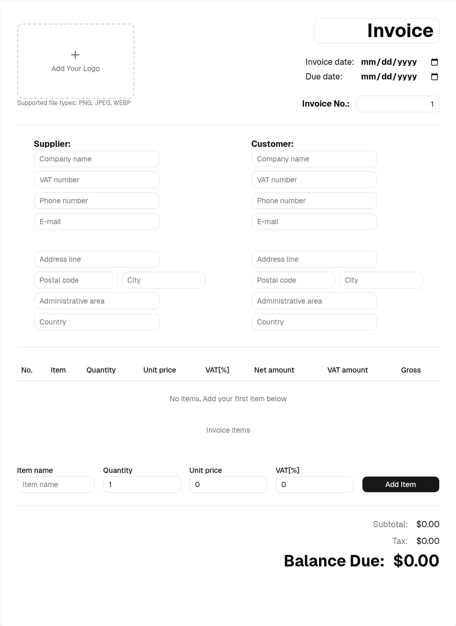This screenshot has width=456, height=626.
Task: Click the Add Your Logo text
Action: click(x=75, y=68)
